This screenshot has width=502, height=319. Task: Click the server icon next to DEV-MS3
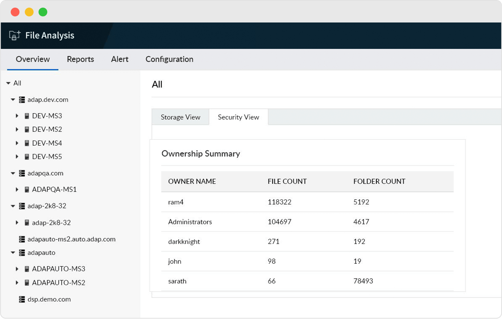click(27, 115)
